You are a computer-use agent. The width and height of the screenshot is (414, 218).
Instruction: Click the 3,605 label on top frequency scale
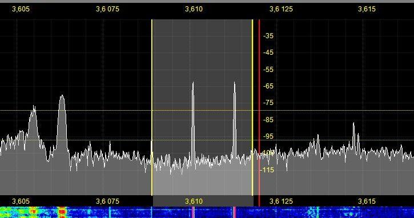point(21,9)
